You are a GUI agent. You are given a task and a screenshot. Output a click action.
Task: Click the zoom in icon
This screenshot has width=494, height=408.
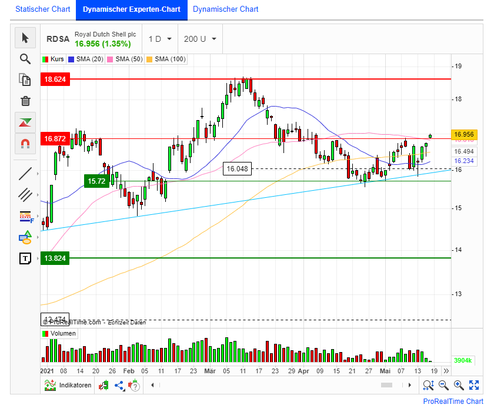pos(459,385)
